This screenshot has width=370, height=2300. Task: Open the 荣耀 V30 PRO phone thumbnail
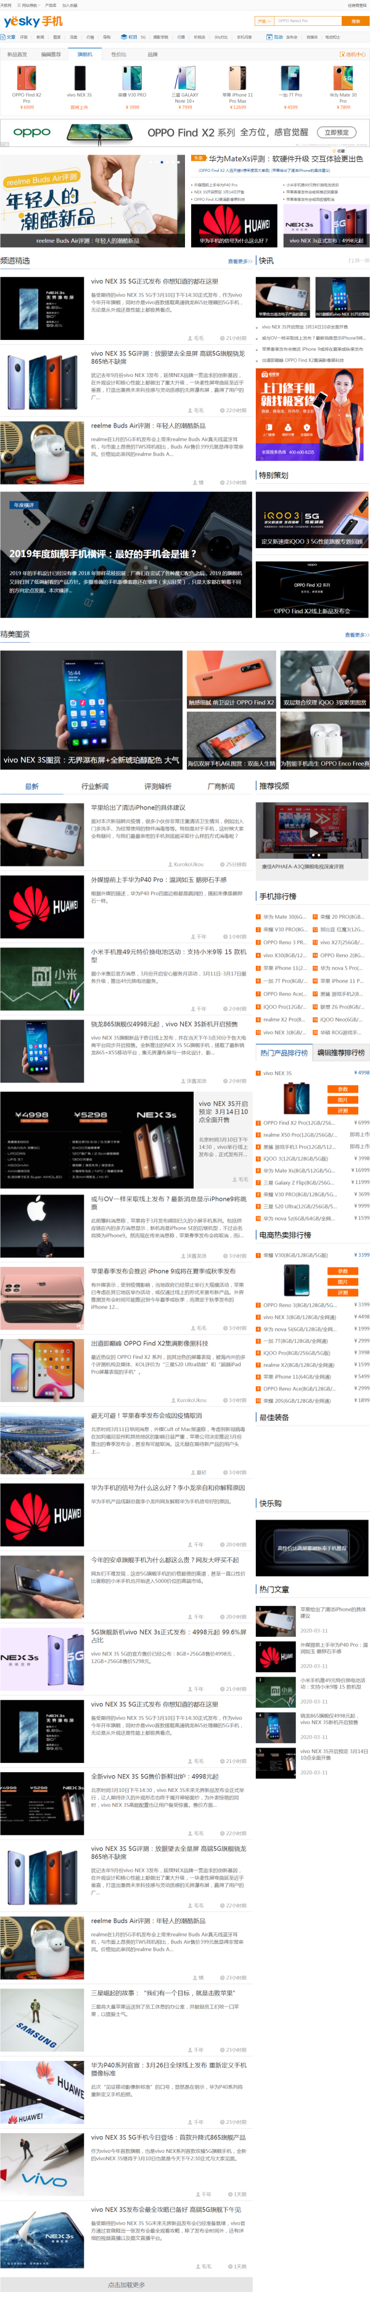(132, 78)
